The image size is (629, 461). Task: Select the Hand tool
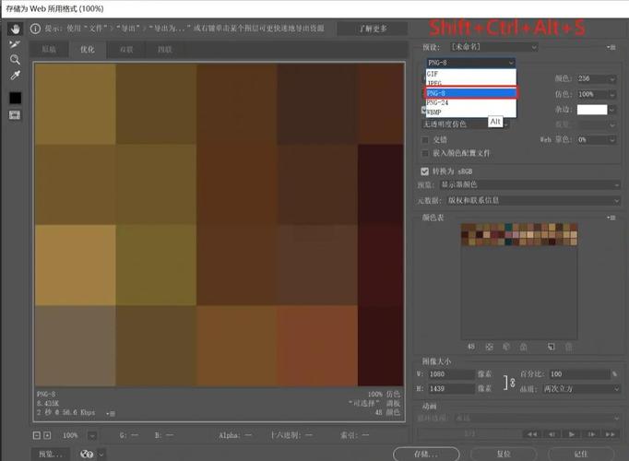[x=15, y=29]
